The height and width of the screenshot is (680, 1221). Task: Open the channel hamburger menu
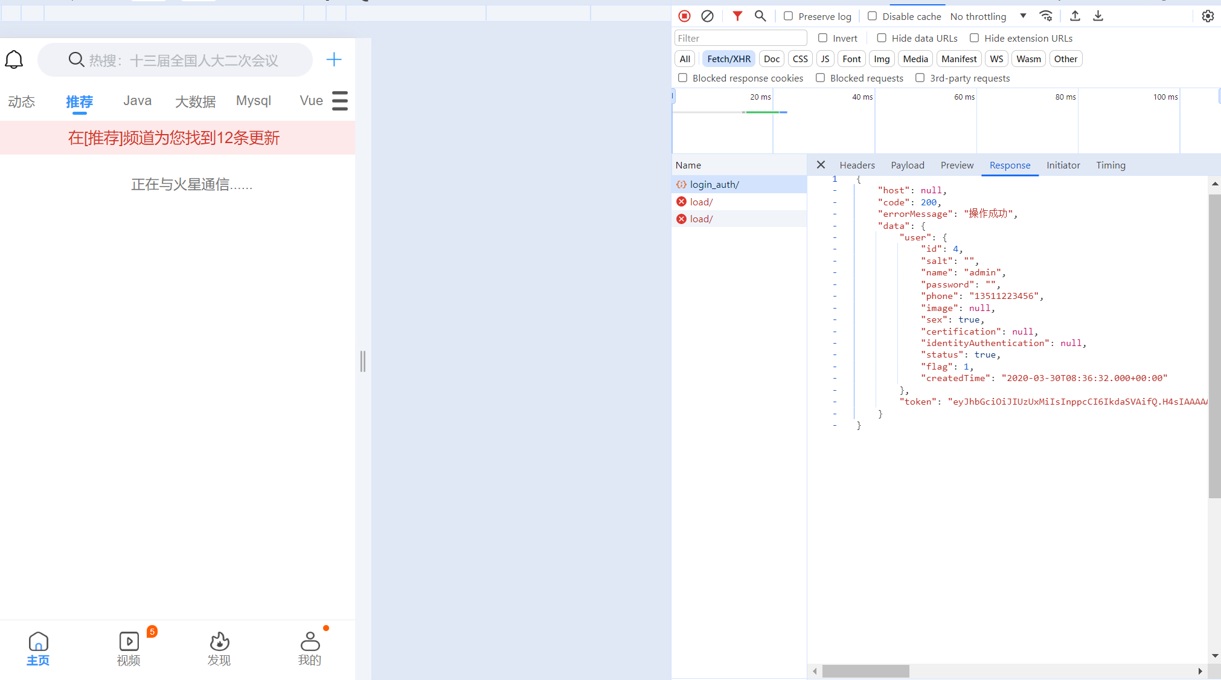[x=340, y=101]
